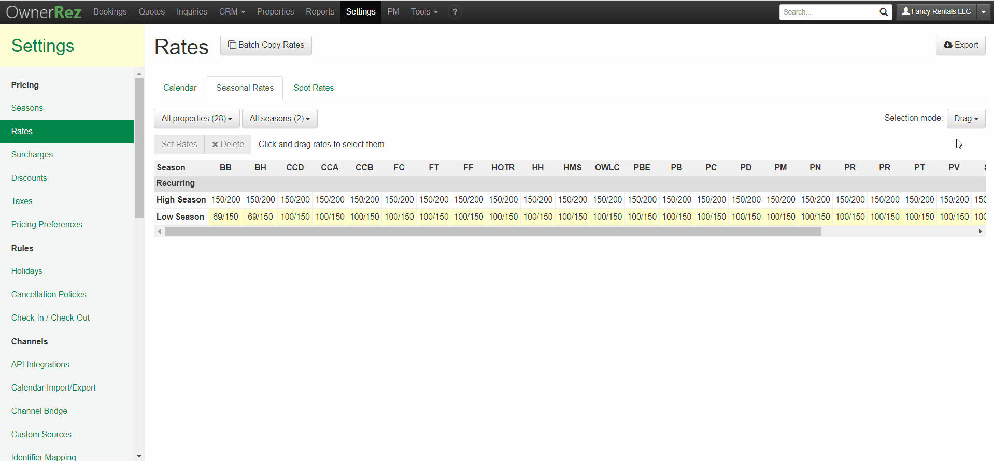Click the left arrow of horizontal scrollbar

click(160, 232)
